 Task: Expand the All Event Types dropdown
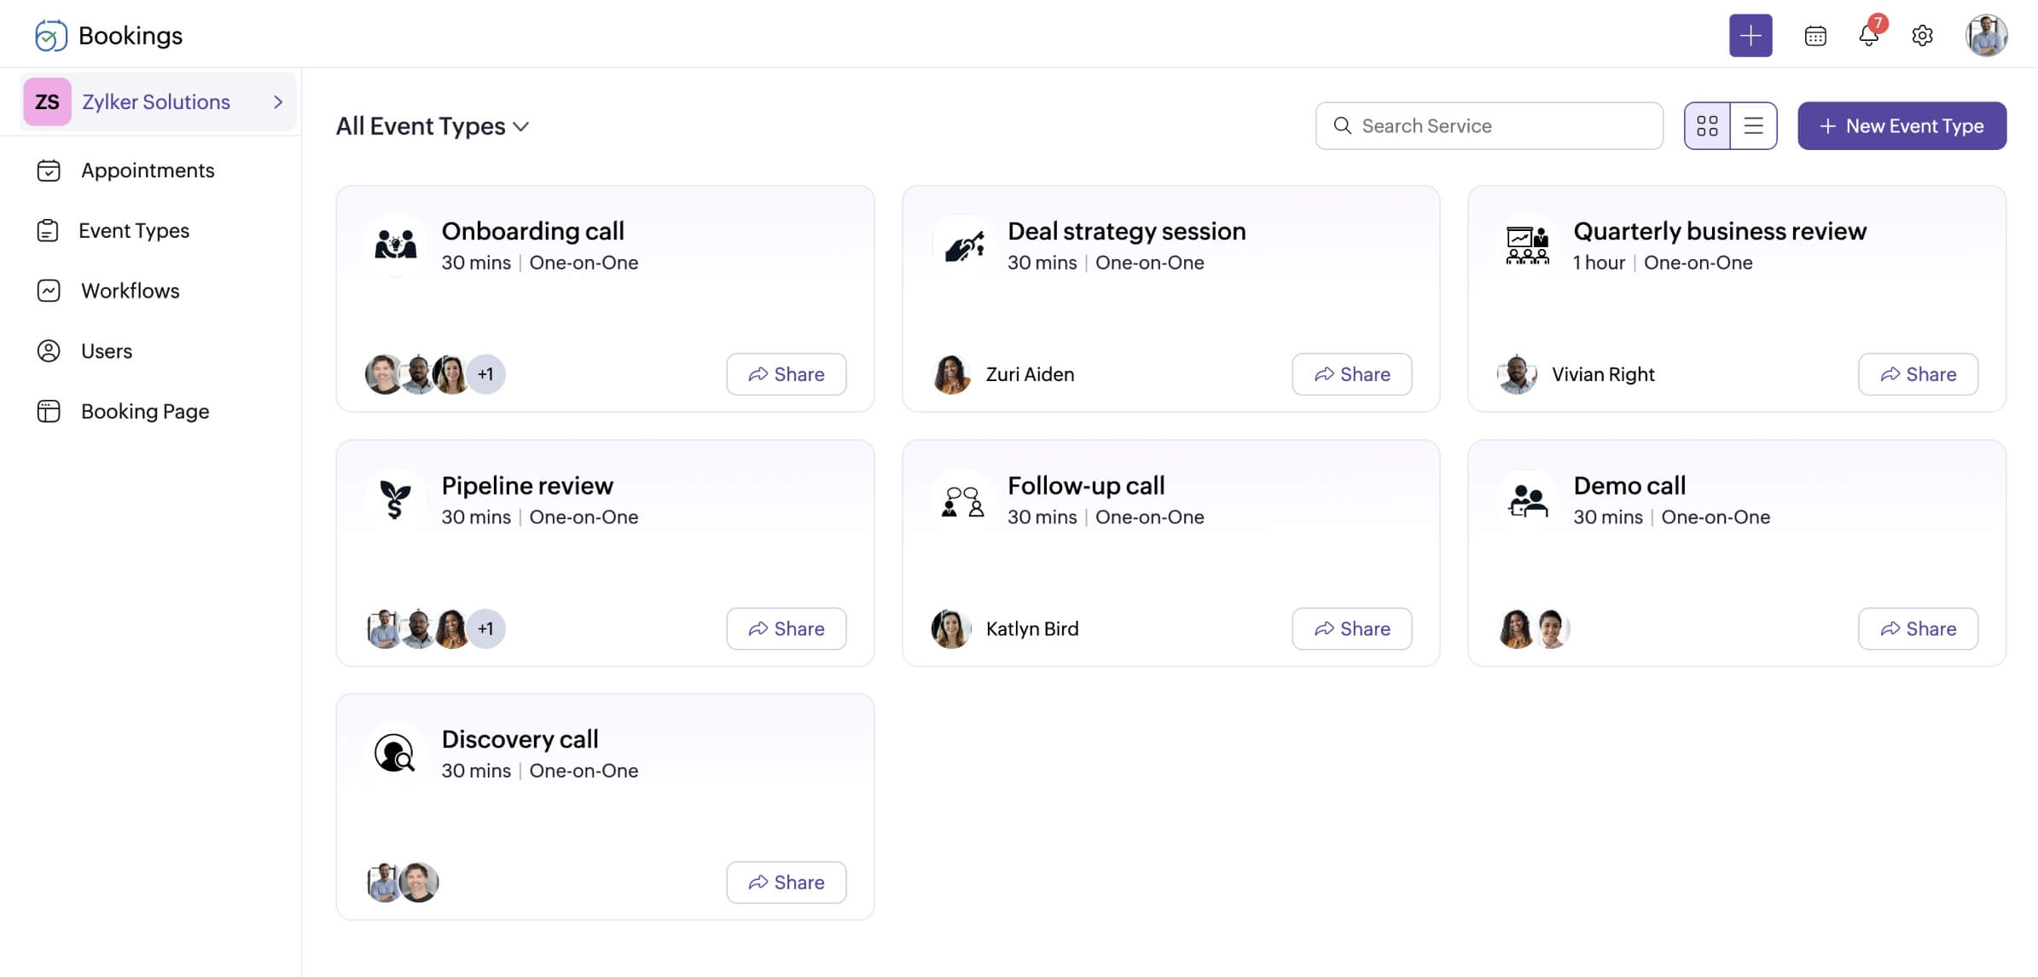click(433, 126)
